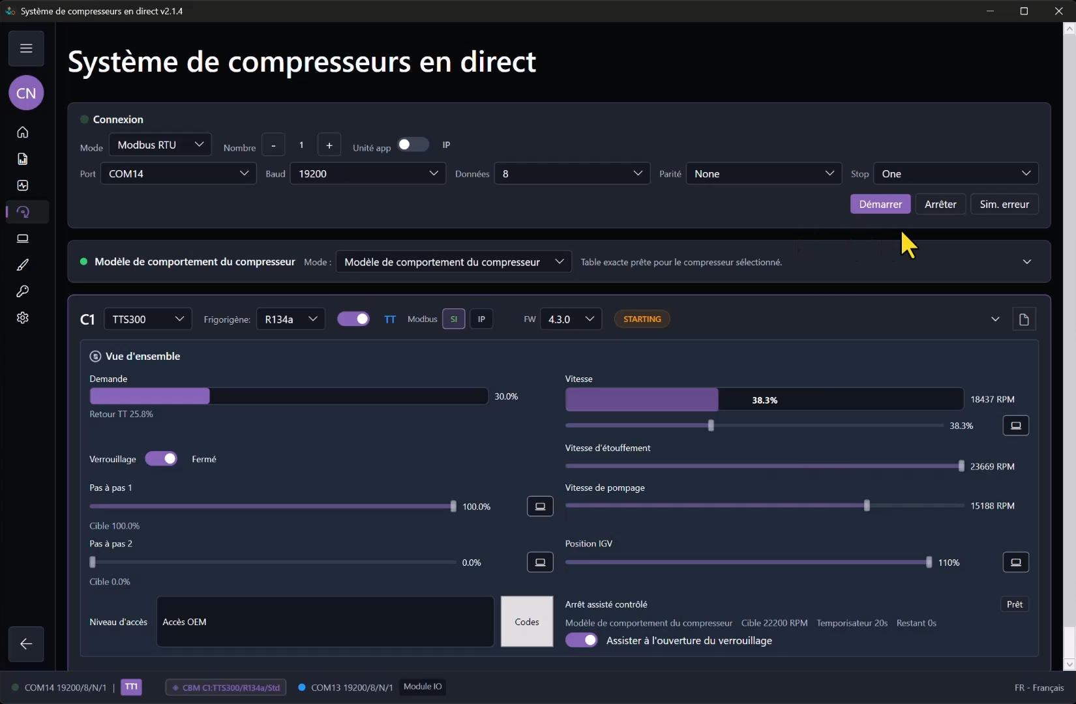Open the Baud 19200 dropdown
This screenshot has width=1076, height=704.
click(x=368, y=173)
